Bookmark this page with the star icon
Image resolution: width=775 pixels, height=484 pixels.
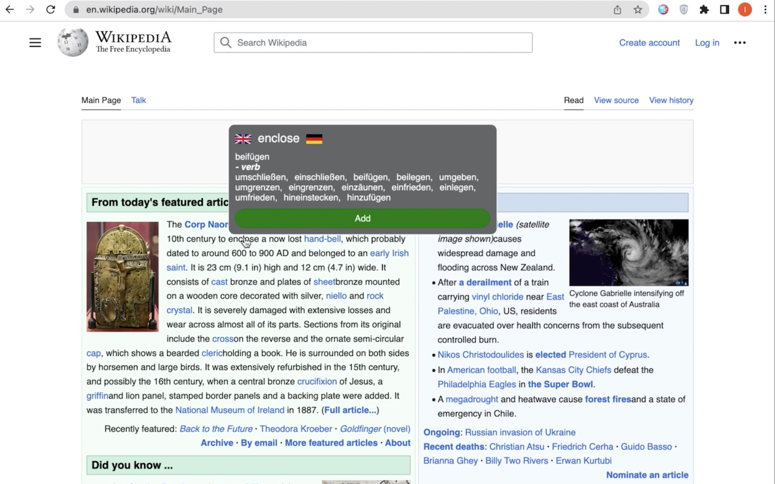coord(638,10)
